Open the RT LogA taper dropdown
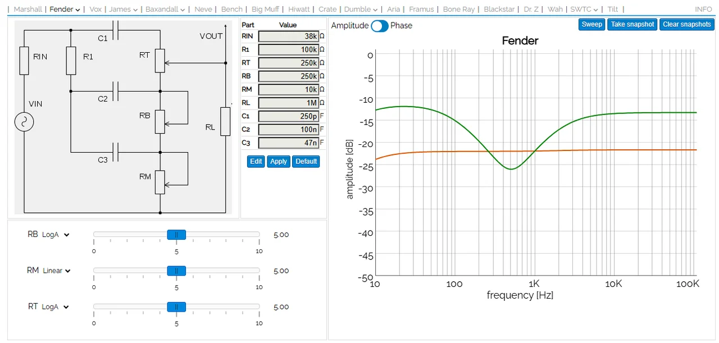 pyautogui.click(x=56, y=307)
